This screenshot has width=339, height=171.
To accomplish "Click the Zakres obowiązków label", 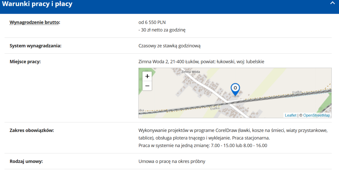I will coord(32,131).
